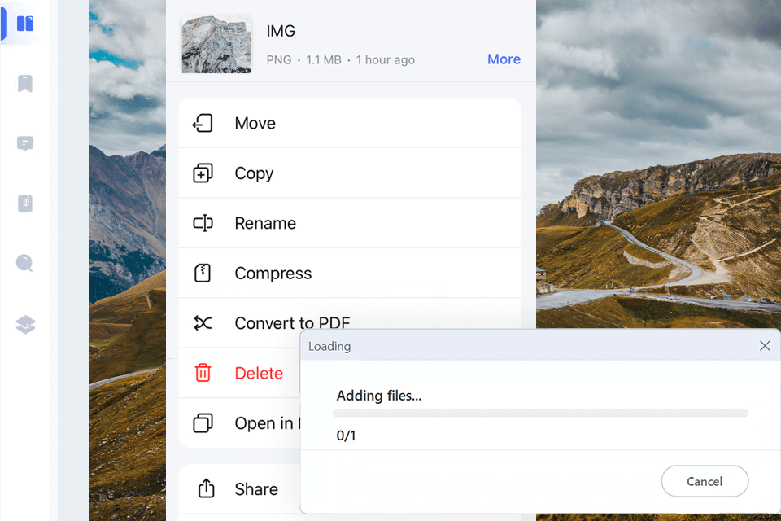The height and width of the screenshot is (521, 781).
Task: Click the PNG 1.1 MB file details
Action: tap(340, 59)
